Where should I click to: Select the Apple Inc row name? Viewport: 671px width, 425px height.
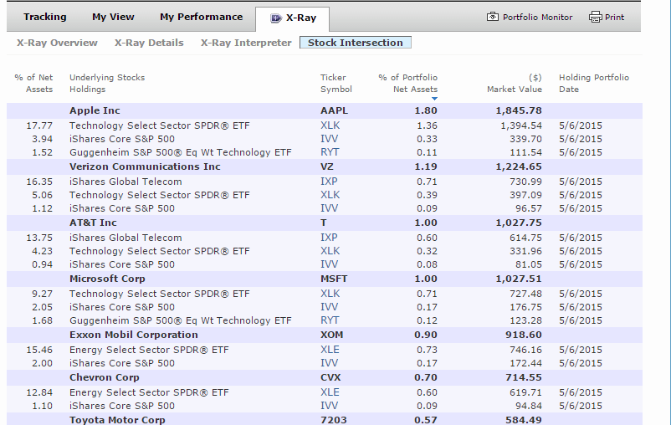[x=95, y=110]
